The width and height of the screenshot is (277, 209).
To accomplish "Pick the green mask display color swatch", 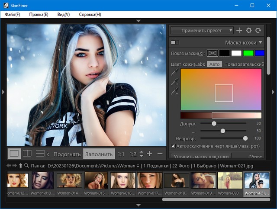I will pyautogui.click(x=248, y=53).
